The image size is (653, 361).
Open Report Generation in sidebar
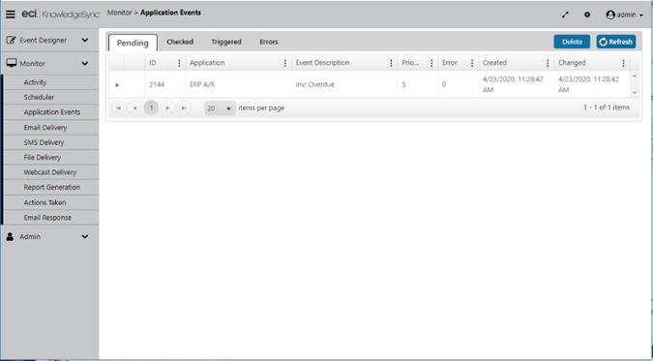pyautogui.click(x=51, y=188)
